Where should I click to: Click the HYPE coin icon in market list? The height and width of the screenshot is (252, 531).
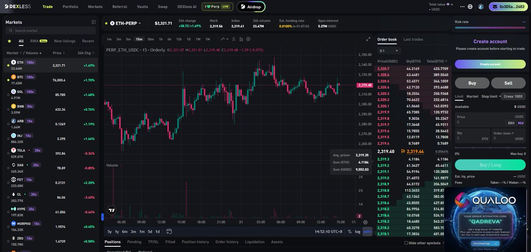pyautogui.click(x=14, y=209)
